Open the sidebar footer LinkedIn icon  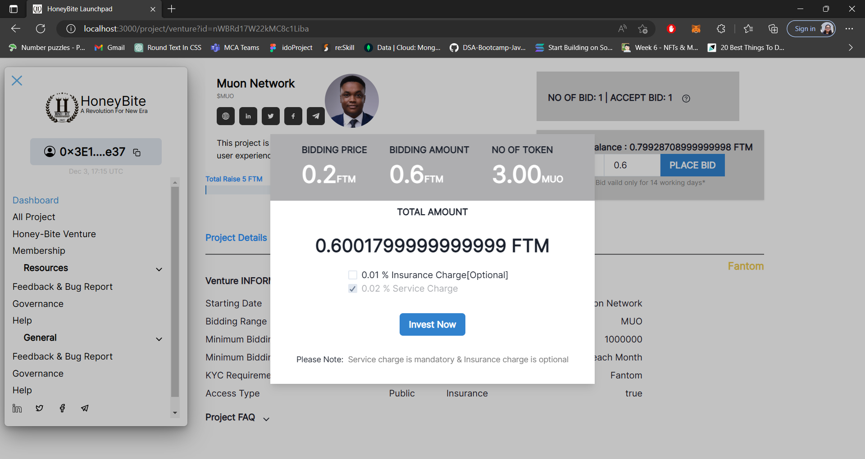[17, 408]
